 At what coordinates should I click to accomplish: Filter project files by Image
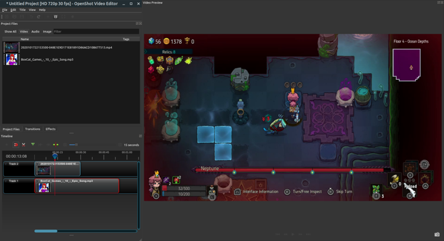47,32
